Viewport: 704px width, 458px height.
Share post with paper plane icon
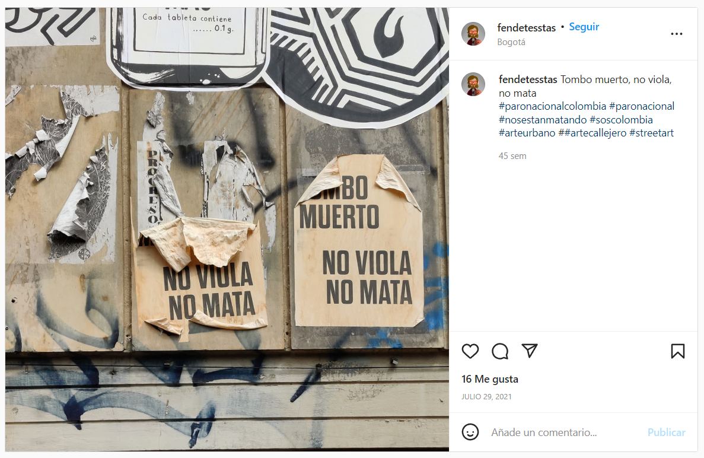530,351
